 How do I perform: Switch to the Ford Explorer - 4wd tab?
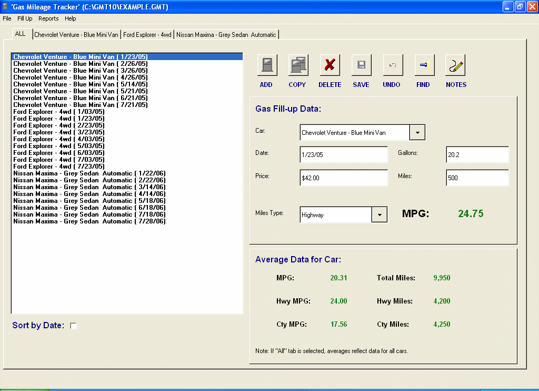coord(147,34)
